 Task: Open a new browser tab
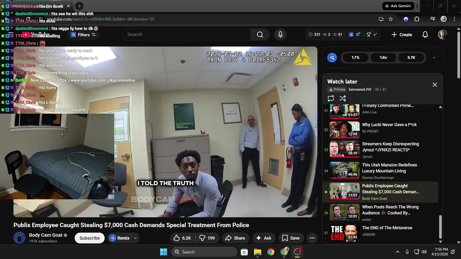79,6
